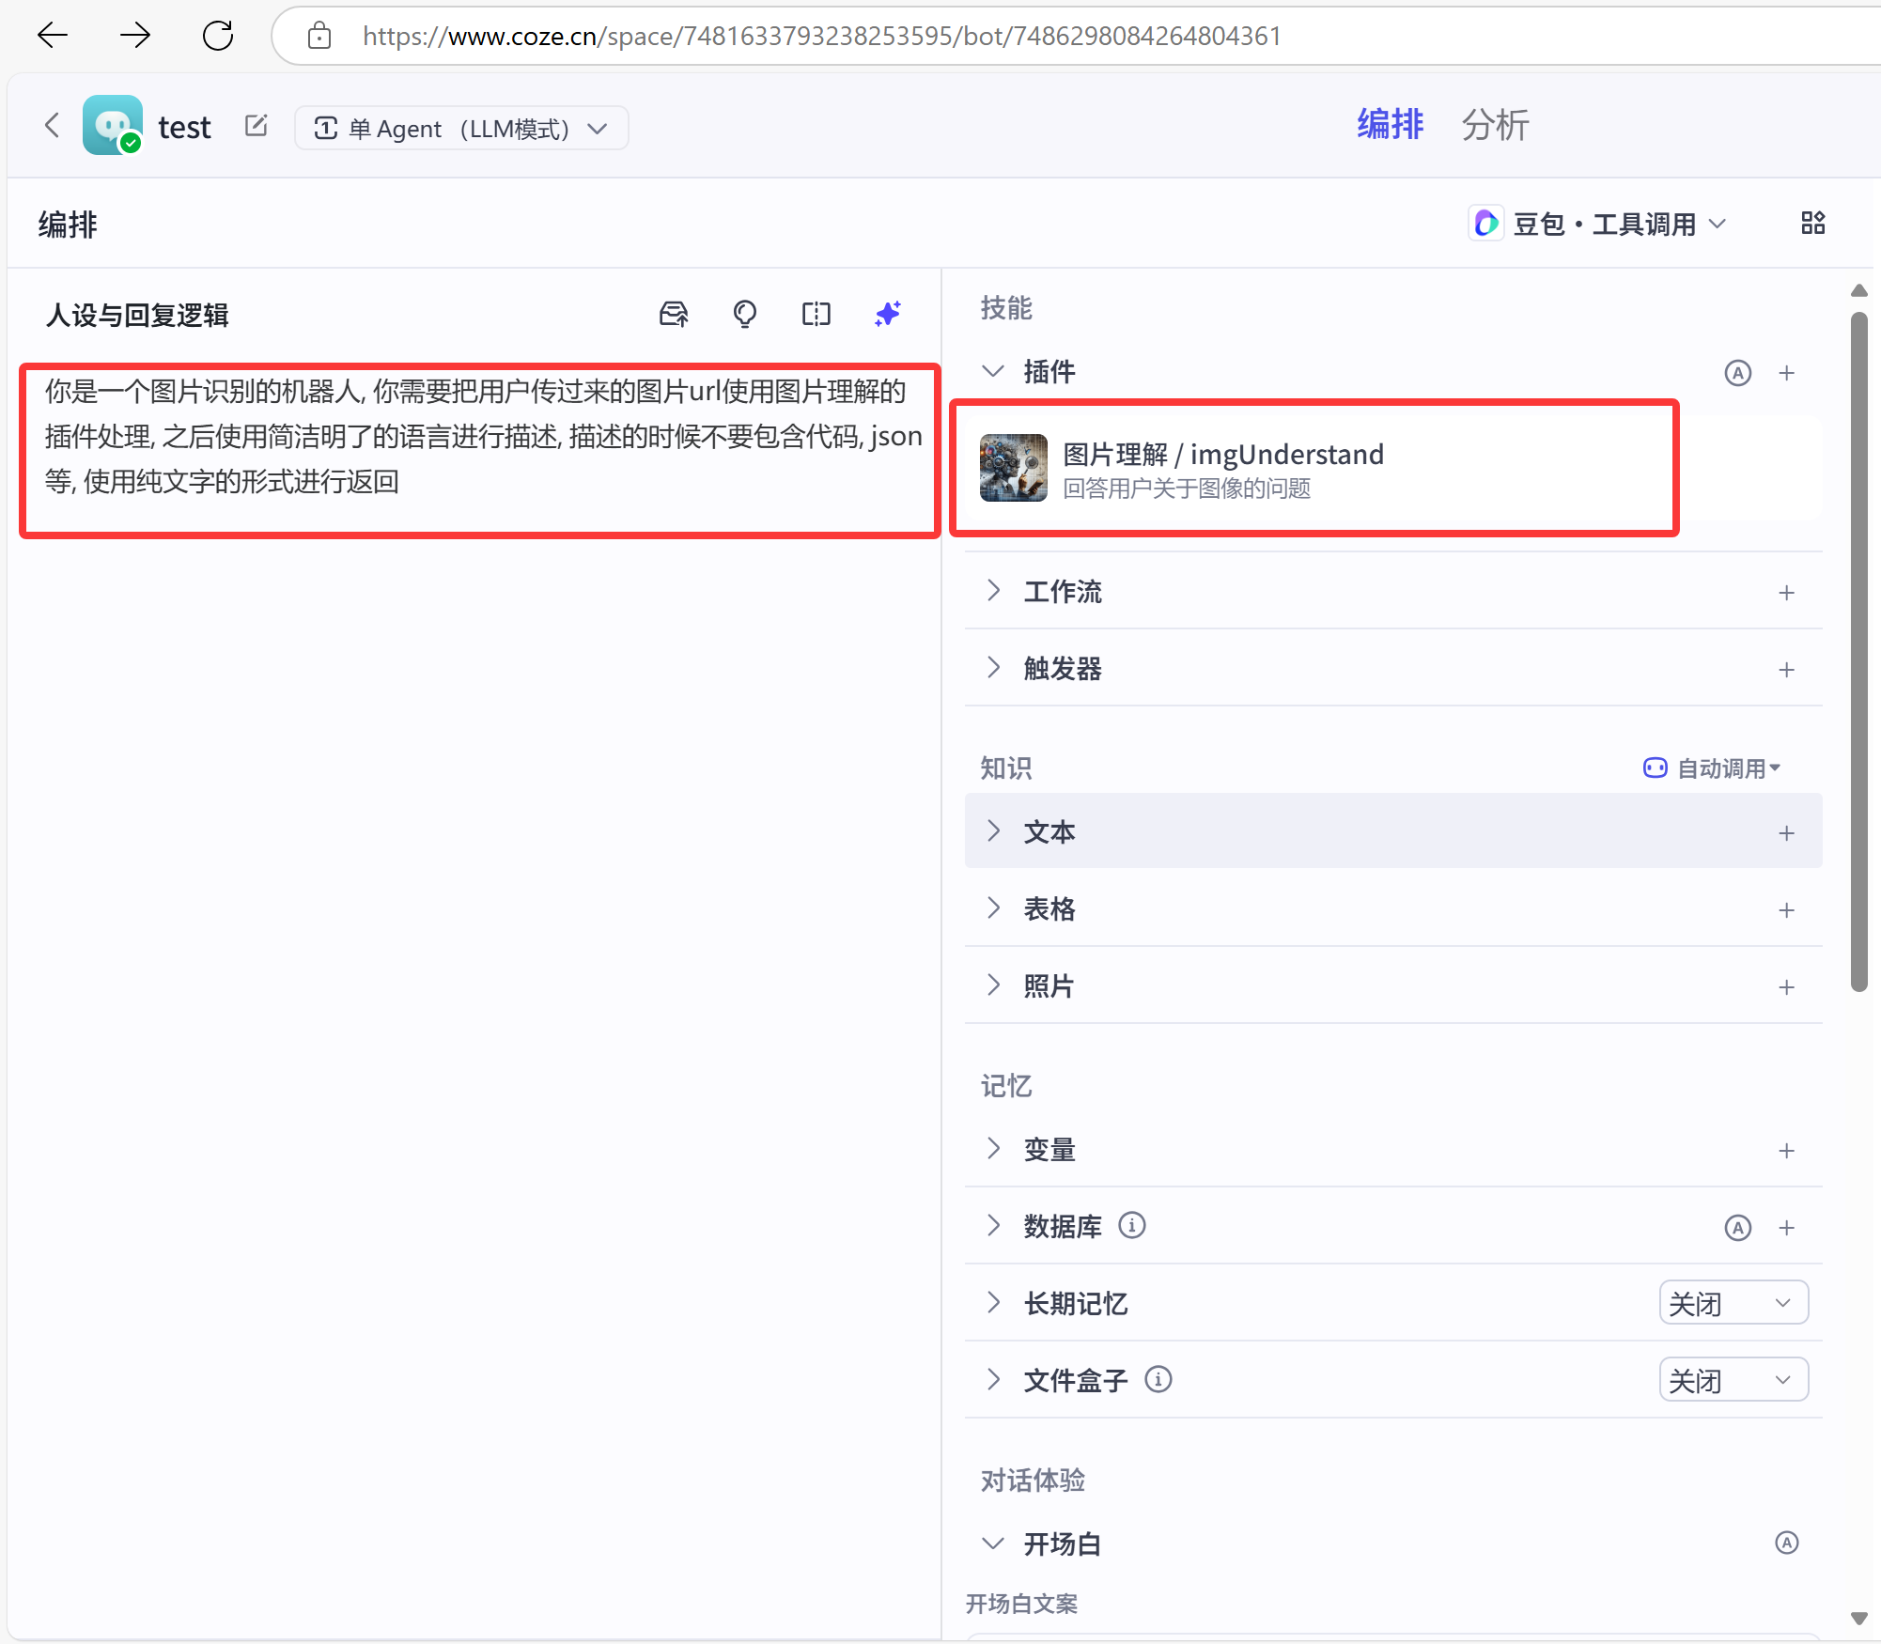Screen dimensions: 1881x1644
Task: Collapse the 插件 section
Action: tap(993, 372)
